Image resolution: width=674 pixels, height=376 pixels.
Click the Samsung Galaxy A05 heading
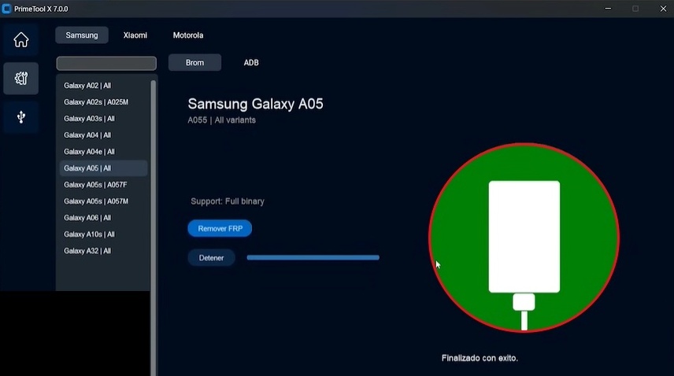[x=255, y=104]
